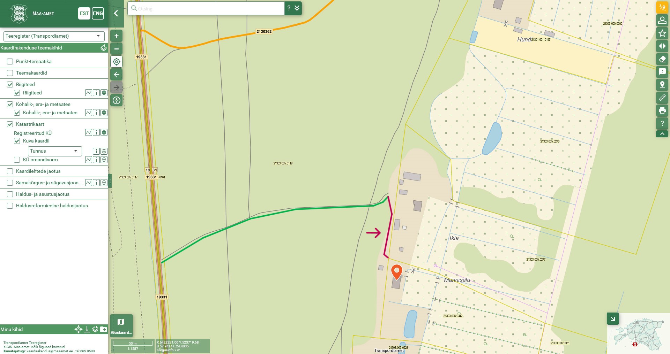The width and height of the screenshot is (670, 354).
Task: Switch language to EST
Action: [x=84, y=14]
